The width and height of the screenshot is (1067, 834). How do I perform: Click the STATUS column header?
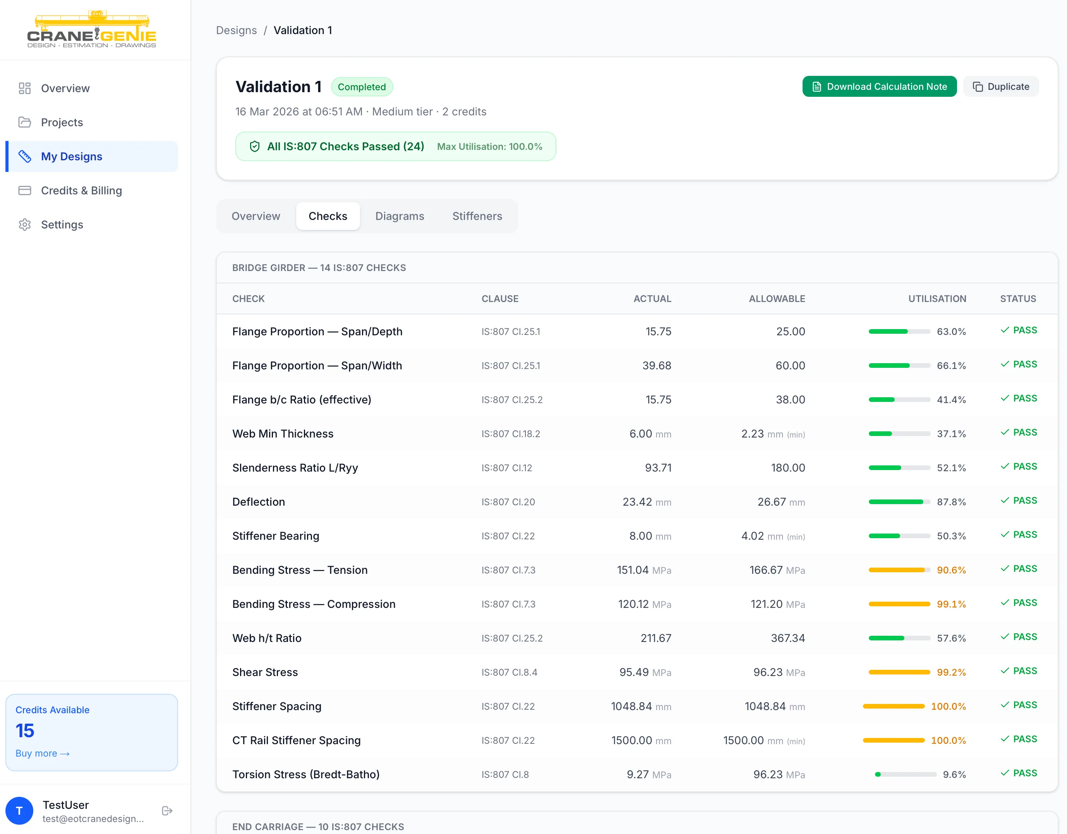1018,299
